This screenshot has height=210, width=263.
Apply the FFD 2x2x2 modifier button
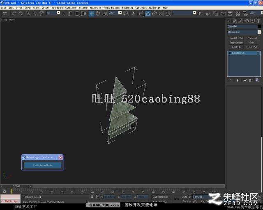click(x=251, y=47)
